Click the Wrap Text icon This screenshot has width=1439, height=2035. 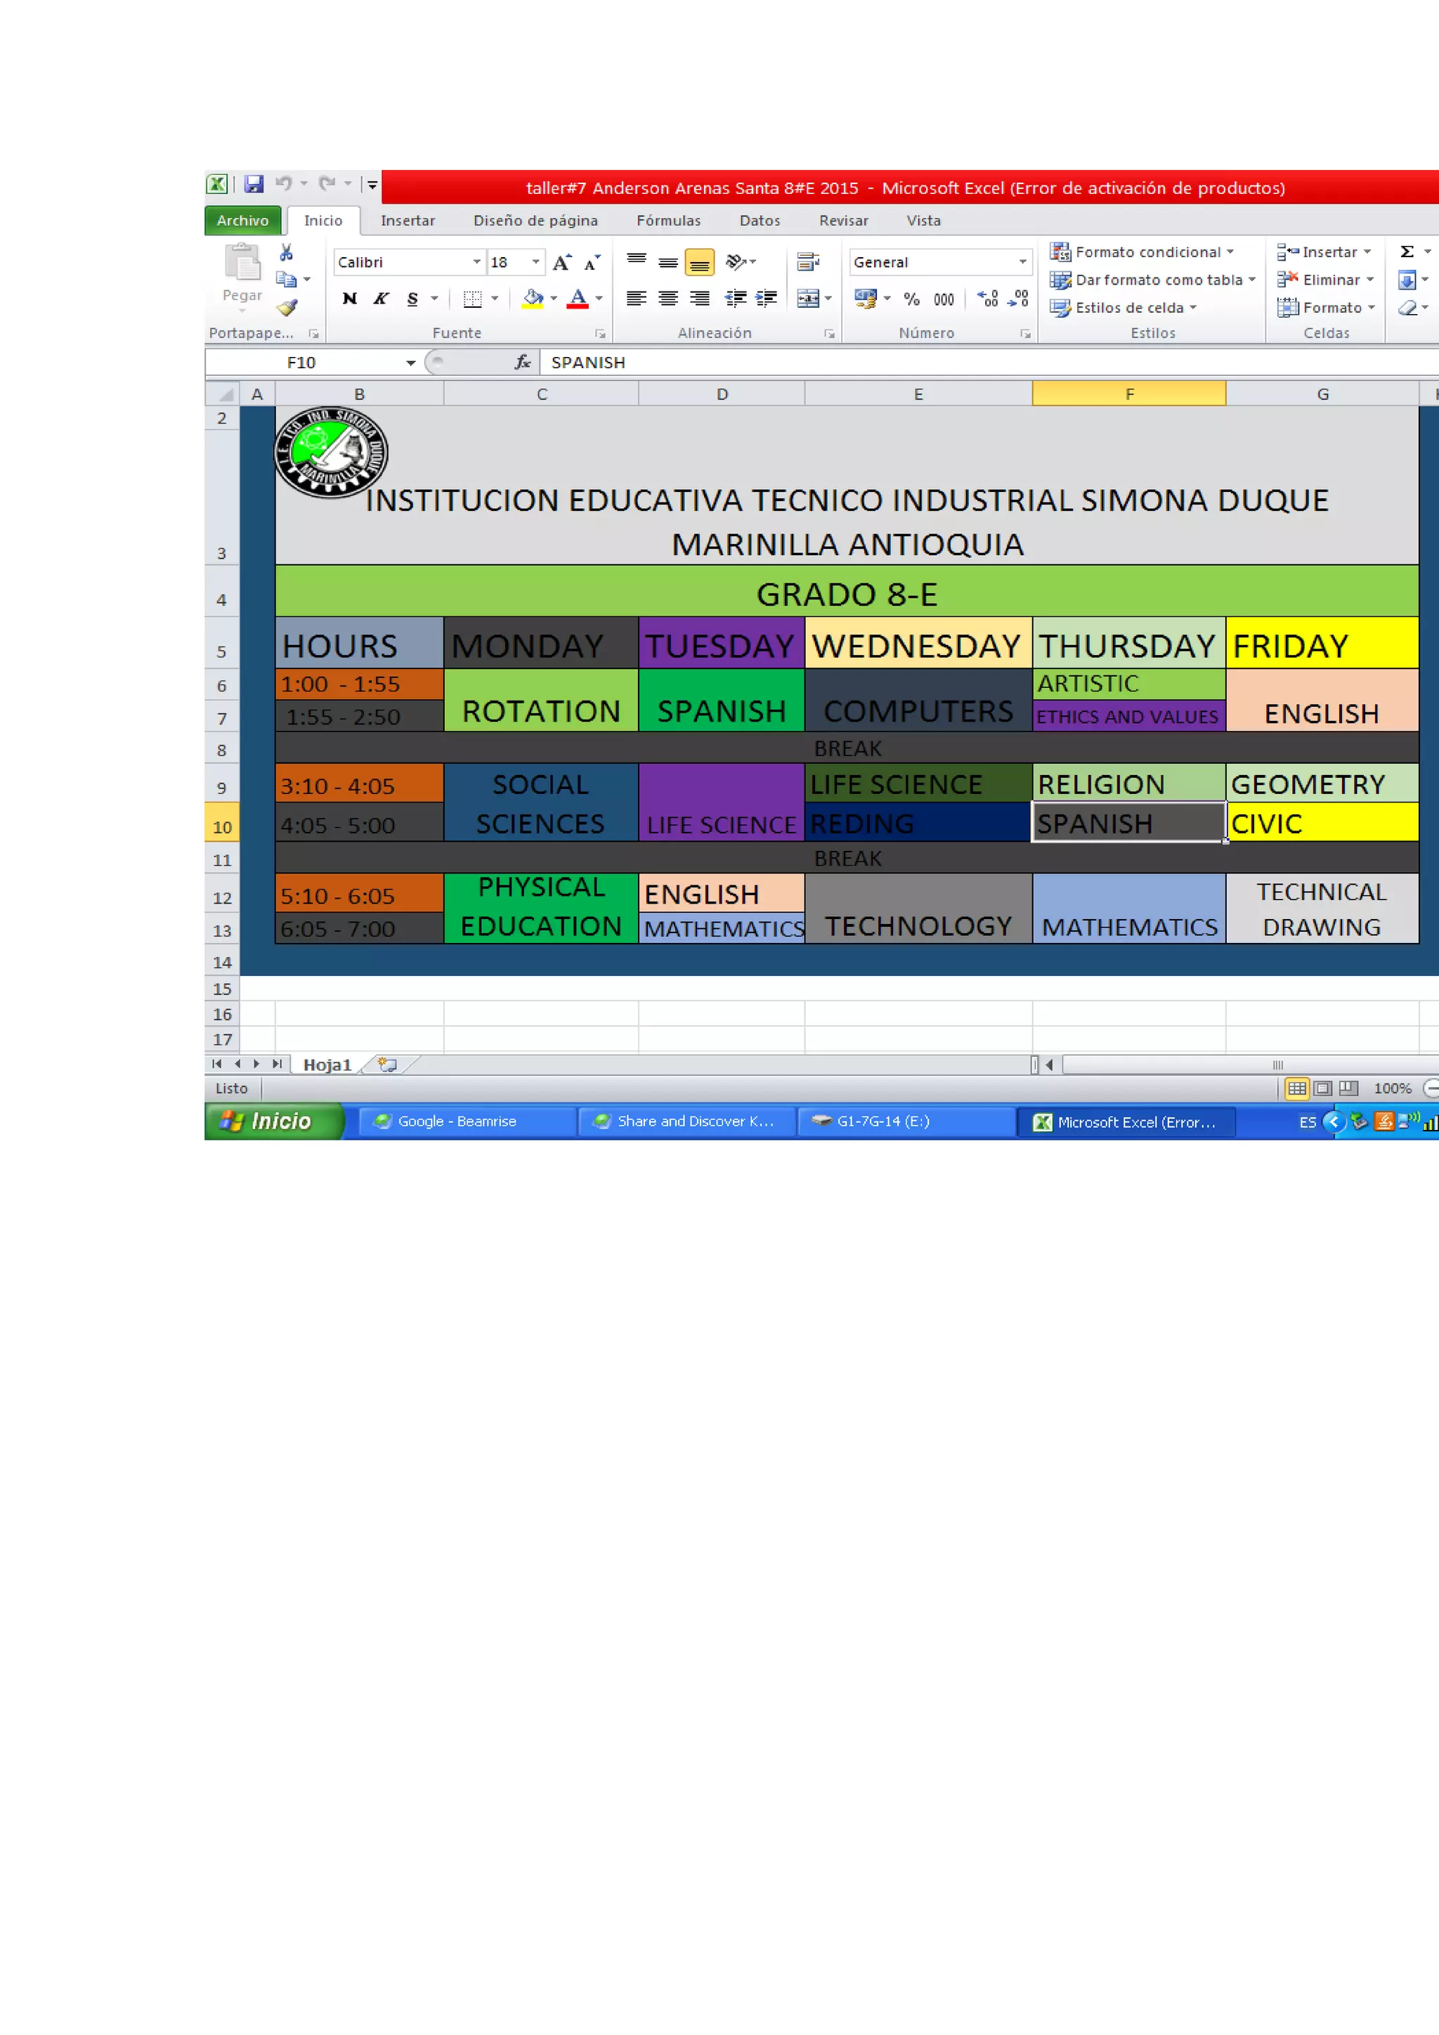(x=807, y=262)
